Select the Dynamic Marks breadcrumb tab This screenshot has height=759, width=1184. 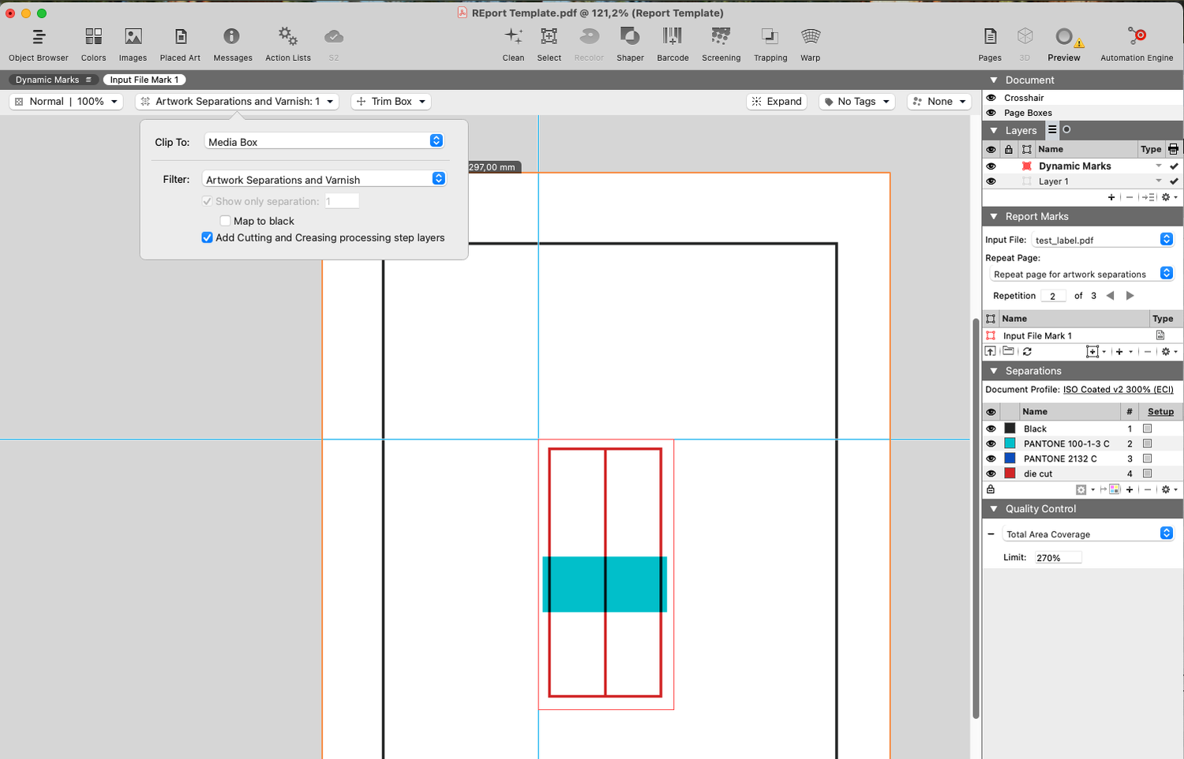54,80
